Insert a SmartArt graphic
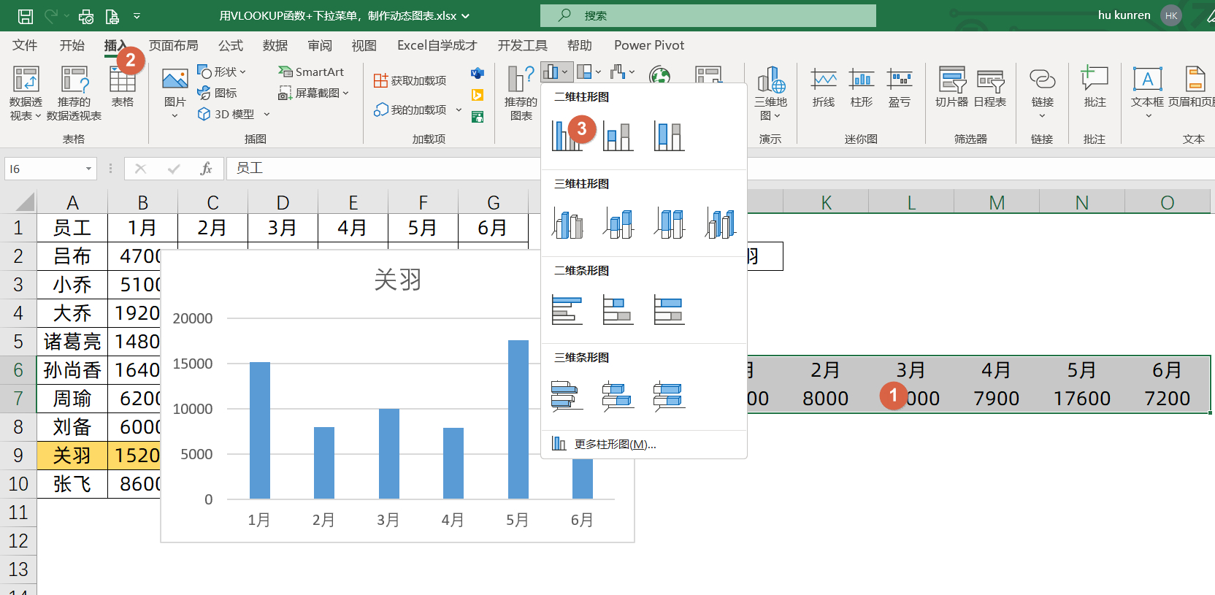The image size is (1215, 595). (311, 72)
